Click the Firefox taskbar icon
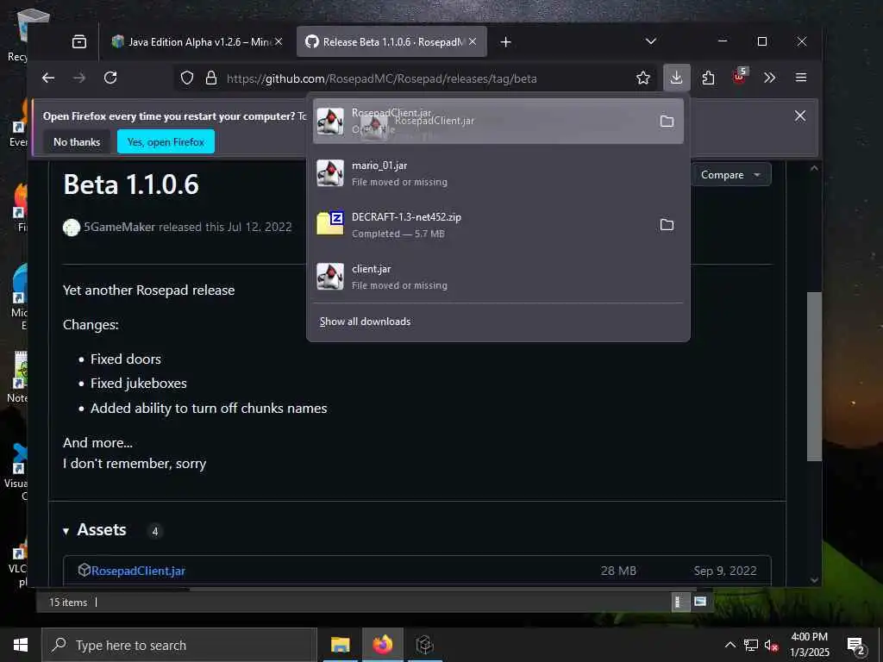The height and width of the screenshot is (662, 883). coord(382,645)
